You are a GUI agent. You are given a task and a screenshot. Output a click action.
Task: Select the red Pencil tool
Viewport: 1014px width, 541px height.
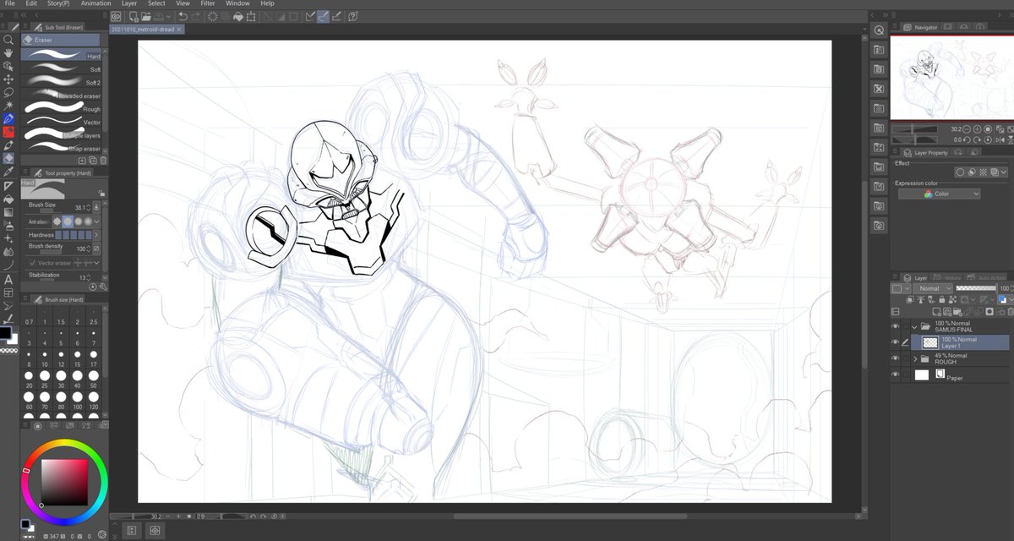[8, 132]
